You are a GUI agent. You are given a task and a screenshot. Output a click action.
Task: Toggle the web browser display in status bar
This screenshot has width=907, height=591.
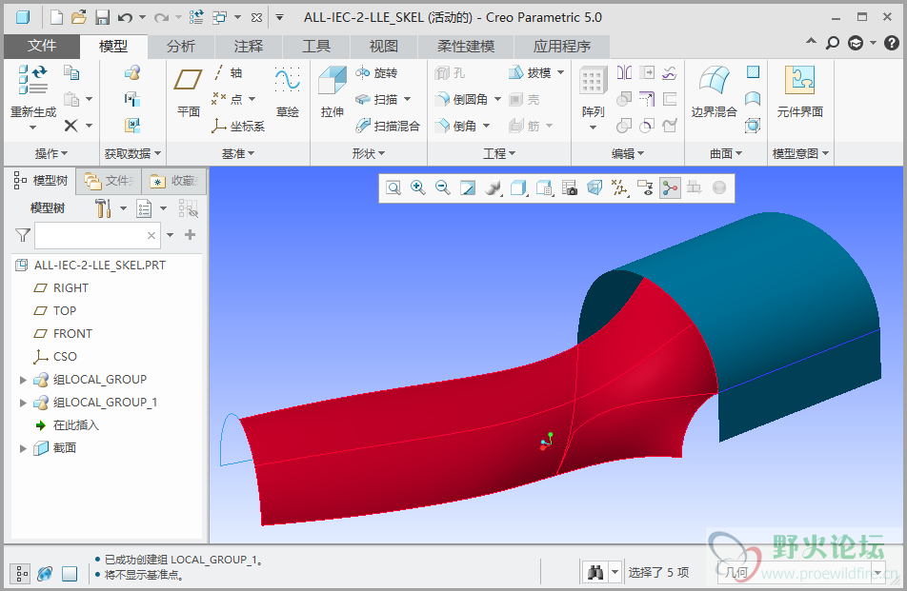pos(45,574)
